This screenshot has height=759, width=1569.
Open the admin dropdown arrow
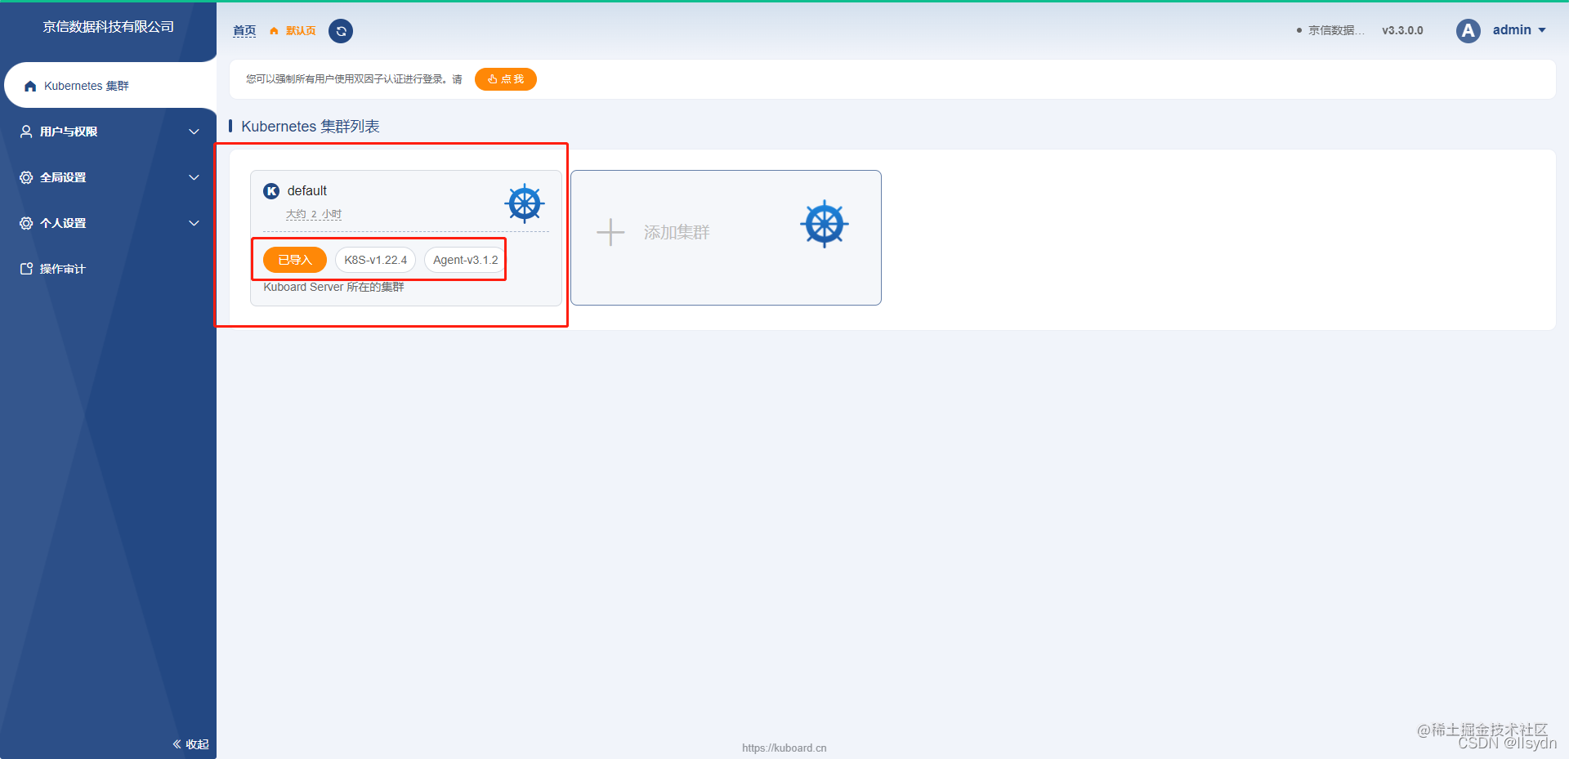[x=1542, y=30]
